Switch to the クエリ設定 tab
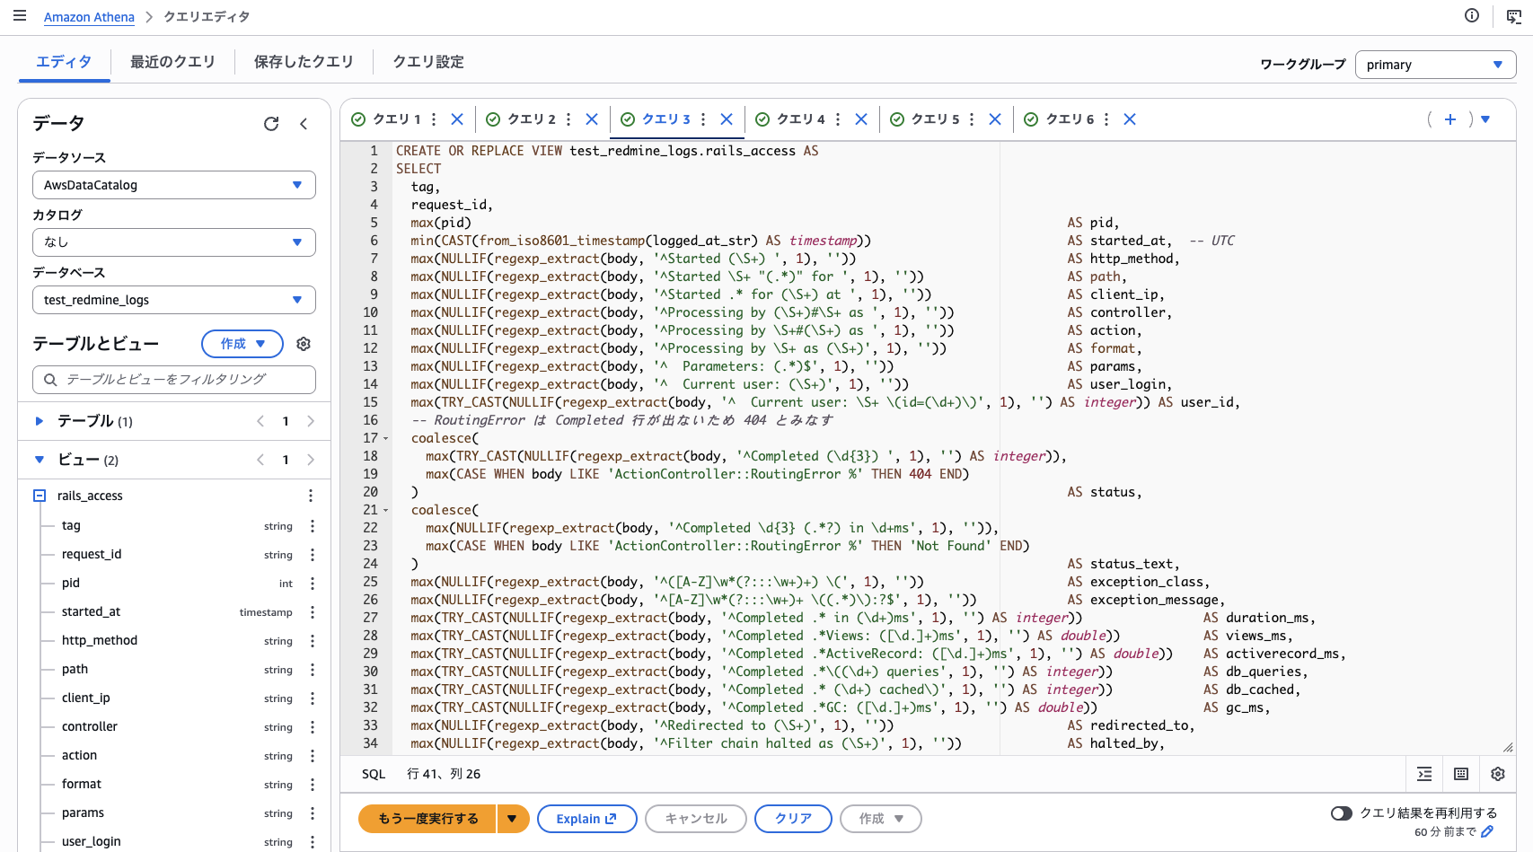 coord(428,62)
